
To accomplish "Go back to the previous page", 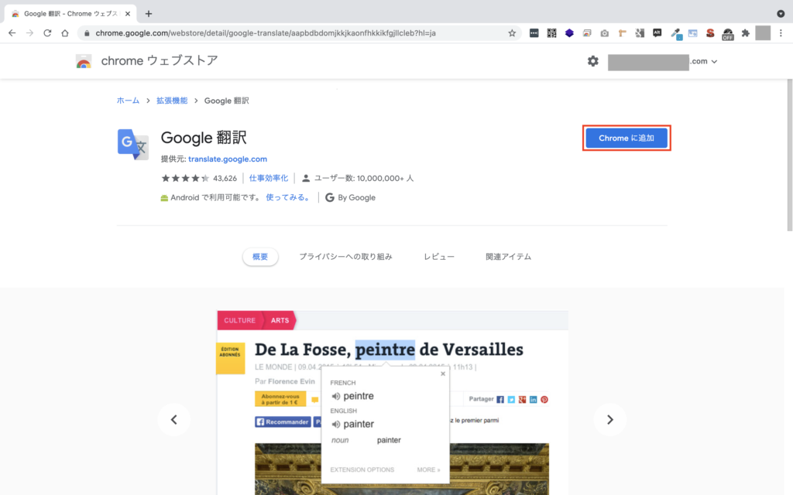I will (12, 32).
